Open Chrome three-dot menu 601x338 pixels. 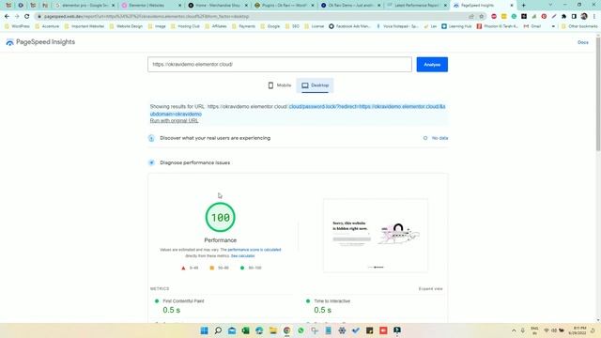pos(594,17)
